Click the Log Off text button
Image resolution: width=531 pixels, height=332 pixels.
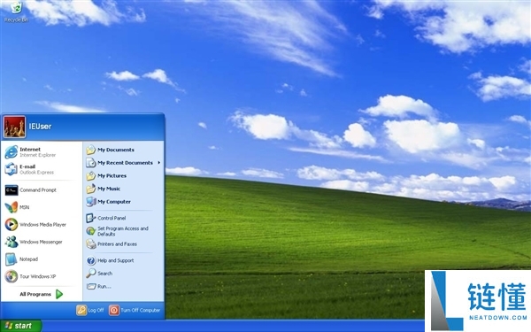point(96,310)
